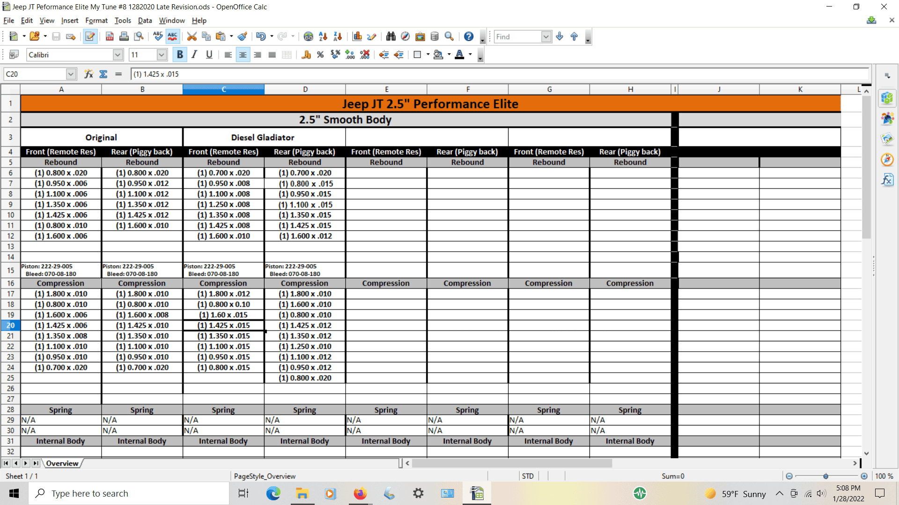
Task: Open the Navigator compass icon in toolbar
Action: [405, 36]
